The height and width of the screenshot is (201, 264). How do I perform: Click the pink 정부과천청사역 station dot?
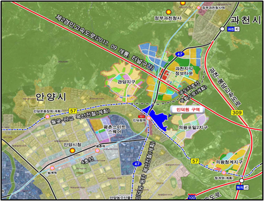click(199, 8)
